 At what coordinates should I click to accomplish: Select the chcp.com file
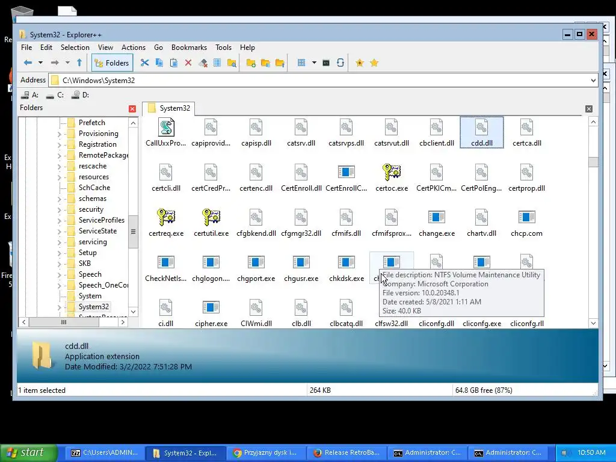[527, 223]
